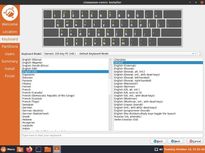Screen dimensions: 205x153
Task: Select English (Workman) variant
Action: click(158, 99)
